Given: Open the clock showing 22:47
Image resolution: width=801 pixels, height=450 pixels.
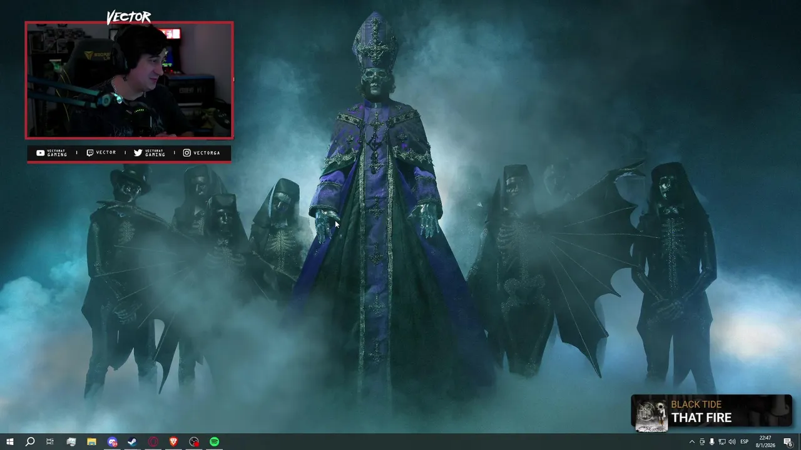Looking at the screenshot, I should click(765, 442).
